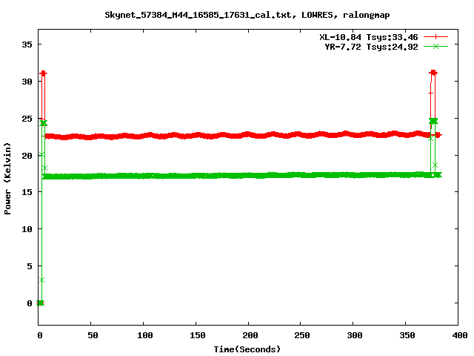Click the green YR peak near 375 seconds
Screen dimensions: 474x356
[x=433, y=121]
